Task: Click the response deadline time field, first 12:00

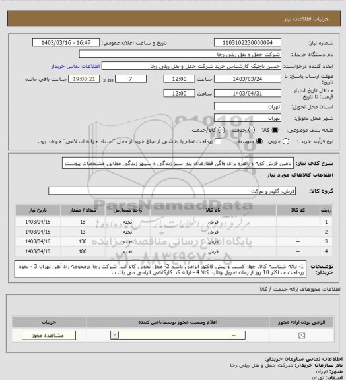Action: [x=180, y=79]
